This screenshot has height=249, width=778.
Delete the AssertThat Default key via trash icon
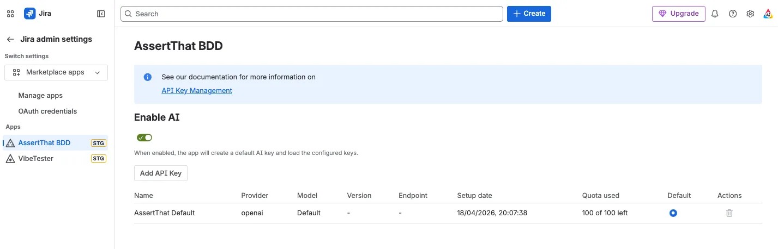click(x=729, y=213)
